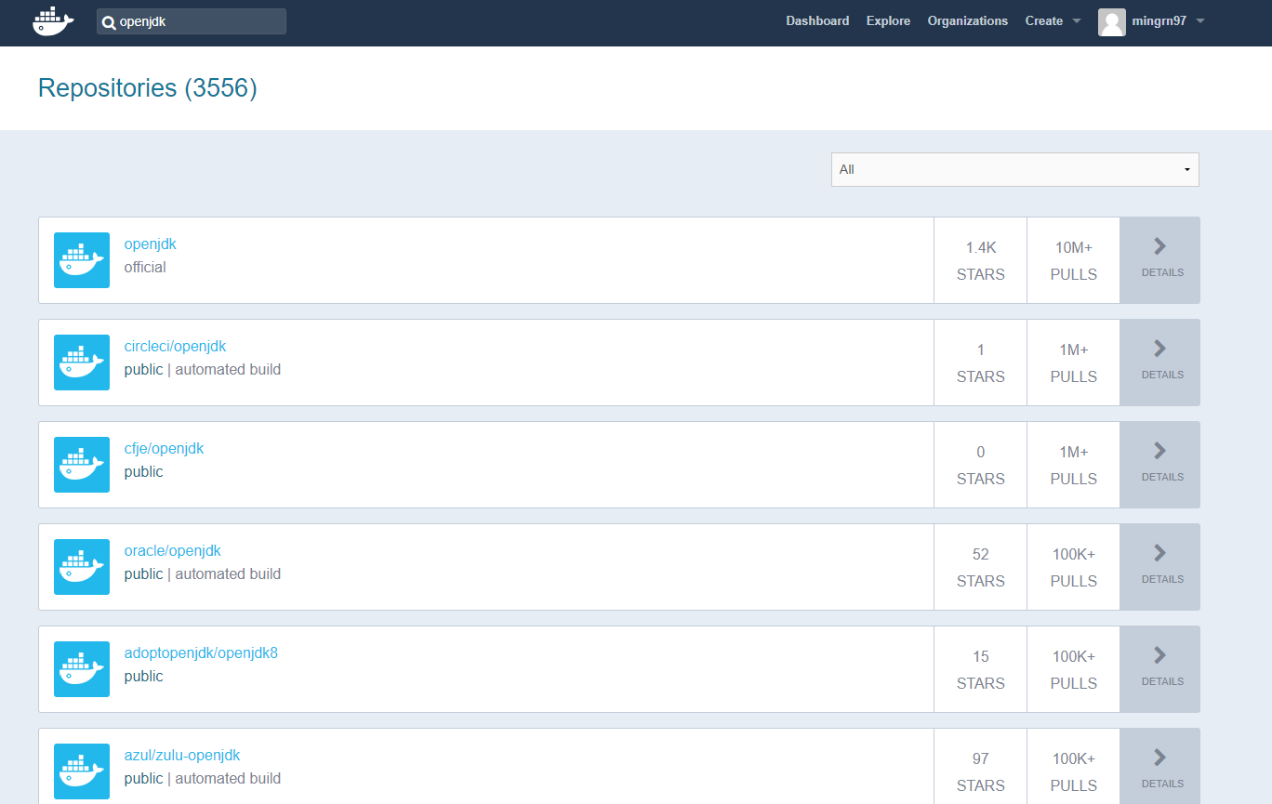Screen dimensions: 1272x804
Task: Open the azul/zulu-openjdk link
Action: click(x=182, y=756)
